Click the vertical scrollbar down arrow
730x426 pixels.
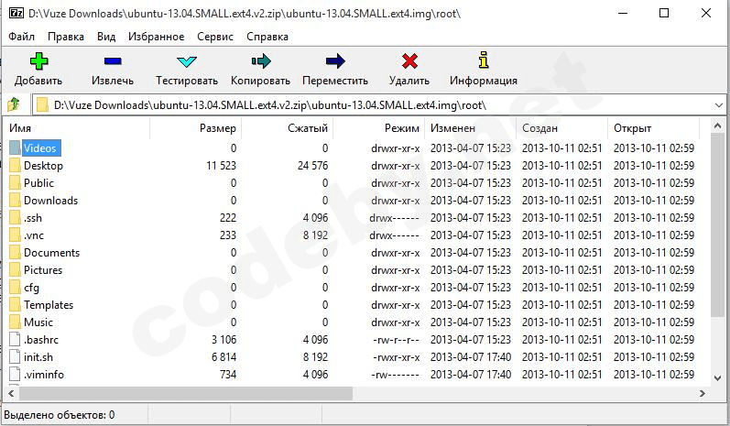click(717, 378)
